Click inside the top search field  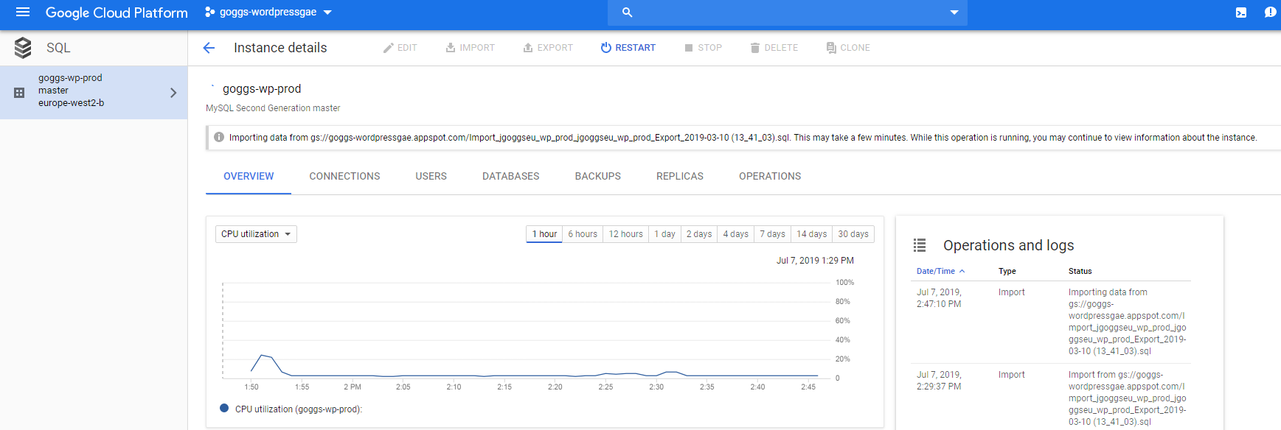click(x=788, y=13)
